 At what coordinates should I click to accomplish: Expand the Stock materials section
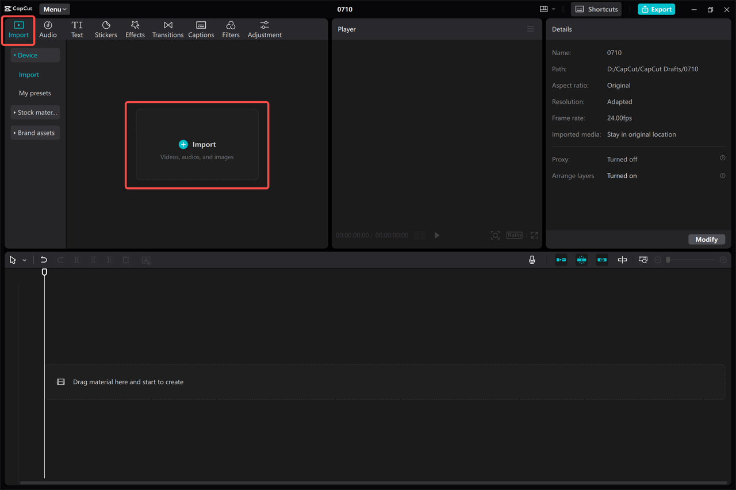[34, 112]
